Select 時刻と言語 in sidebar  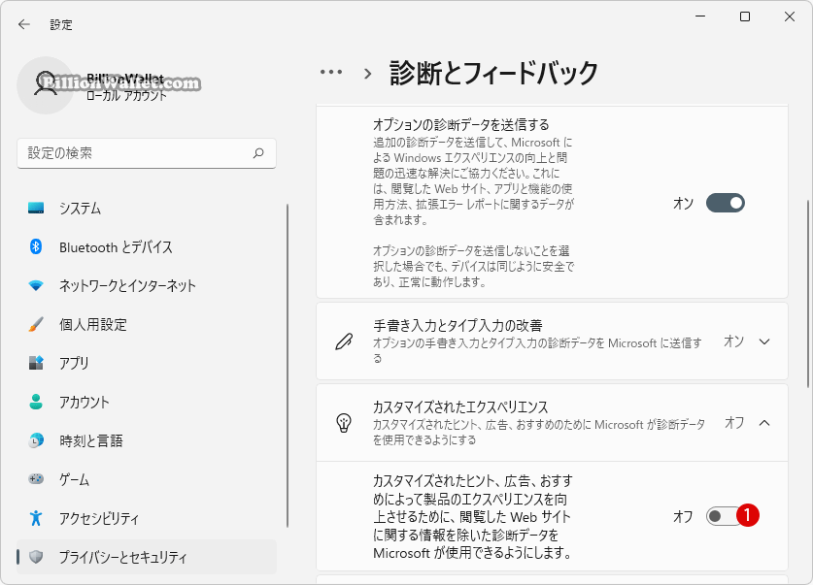tap(147, 440)
